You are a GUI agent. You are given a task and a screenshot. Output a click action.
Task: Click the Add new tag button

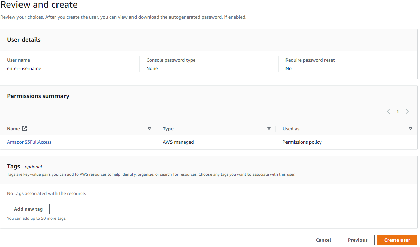tap(28, 209)
